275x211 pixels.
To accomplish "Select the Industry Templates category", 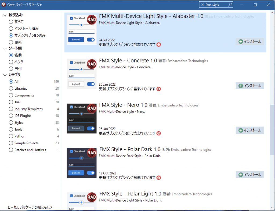I will coord(26,109).
